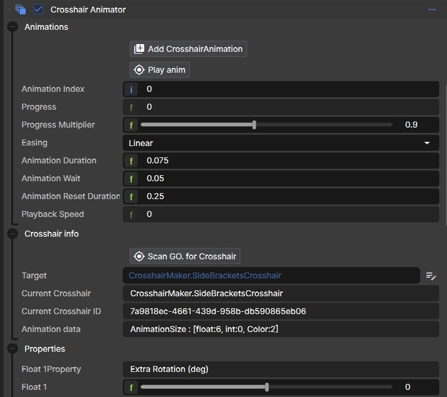This screenshot has height=397, width=447.
Task: Click the Float 1Property label
Action: click(x=51, y=369)
